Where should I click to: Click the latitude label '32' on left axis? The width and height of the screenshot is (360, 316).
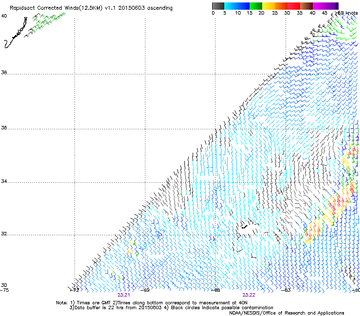(4, 234)
